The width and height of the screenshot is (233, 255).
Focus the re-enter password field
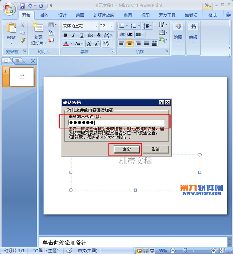(117, 123)
